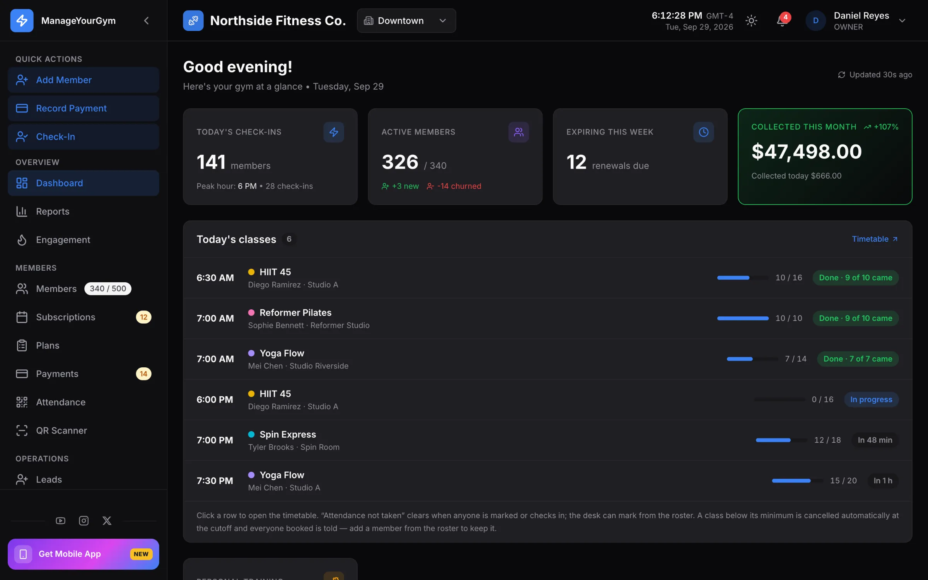Screen dimensions: 928x580
Task: Click the 340 / 500 Members badge
Action: (108, 288)
